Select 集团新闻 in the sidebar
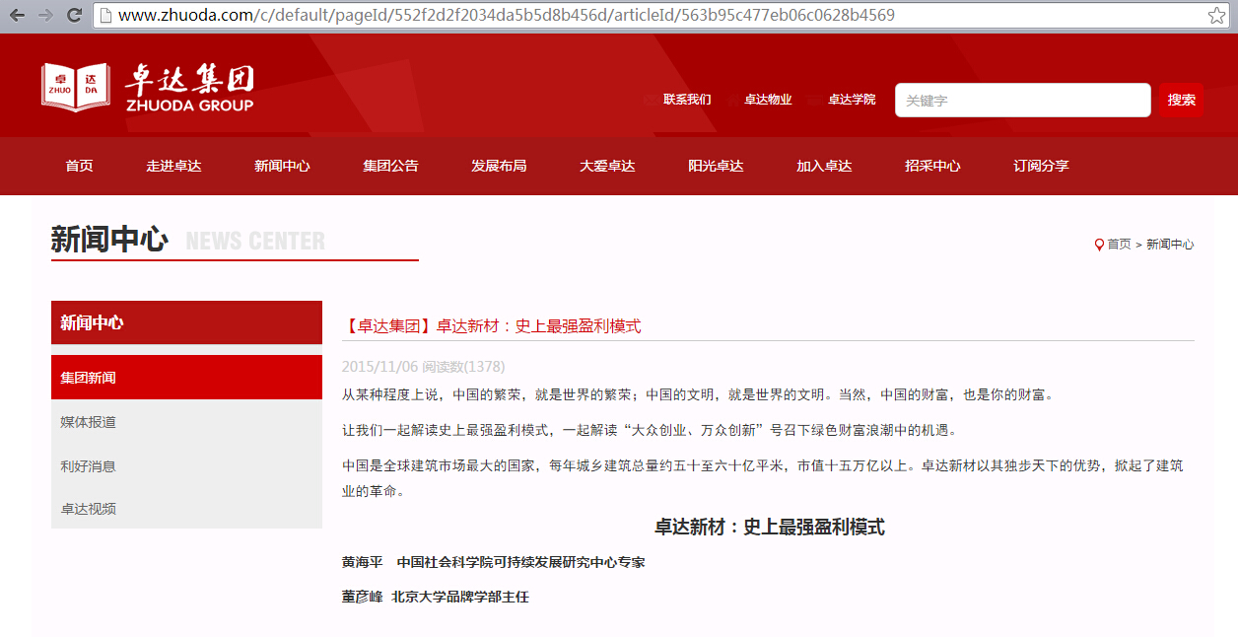 coord(186,378)
